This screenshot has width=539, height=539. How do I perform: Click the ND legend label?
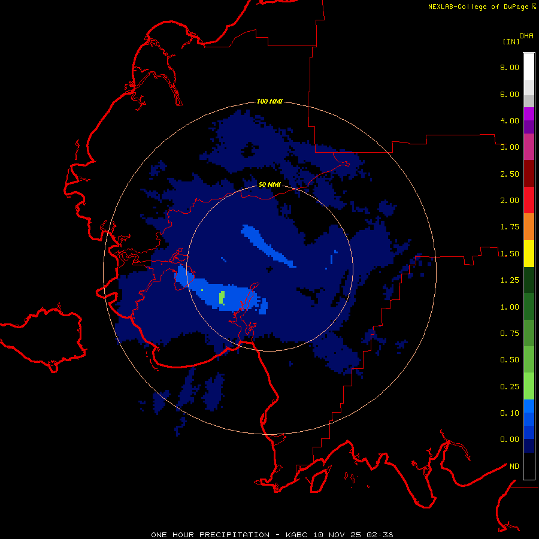[514, 467]
